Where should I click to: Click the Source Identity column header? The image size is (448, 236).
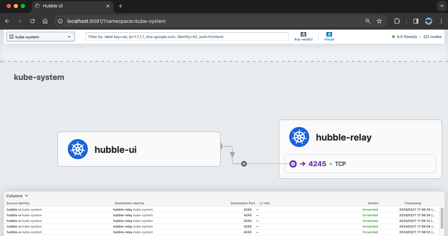[x=18, y=203]
